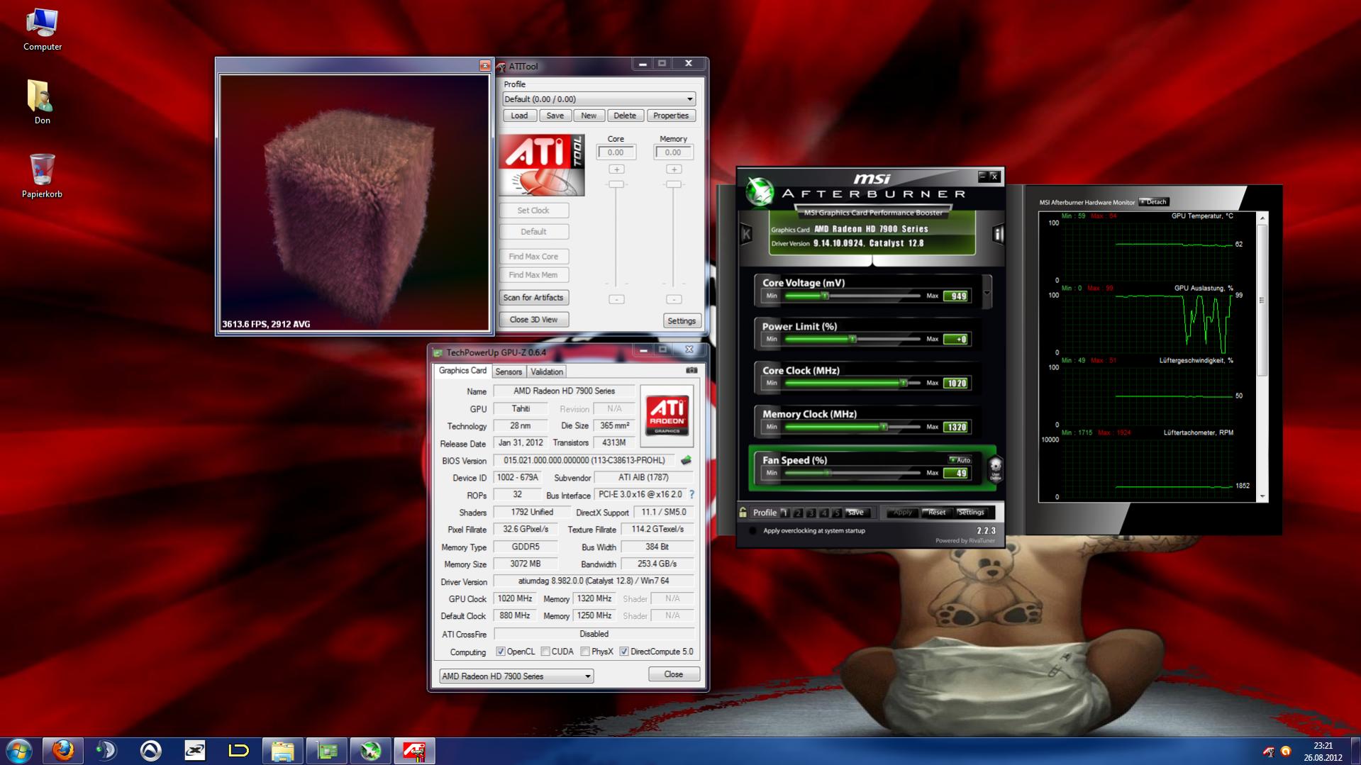This screenshot has height=765, width=1361.
Task: Click the Memory minus button in ATITool
Action: 674,299
